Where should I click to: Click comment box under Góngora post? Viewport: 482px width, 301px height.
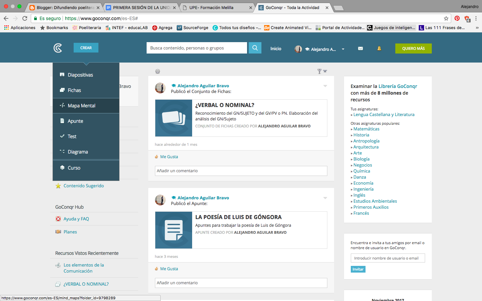click(241, 283)
